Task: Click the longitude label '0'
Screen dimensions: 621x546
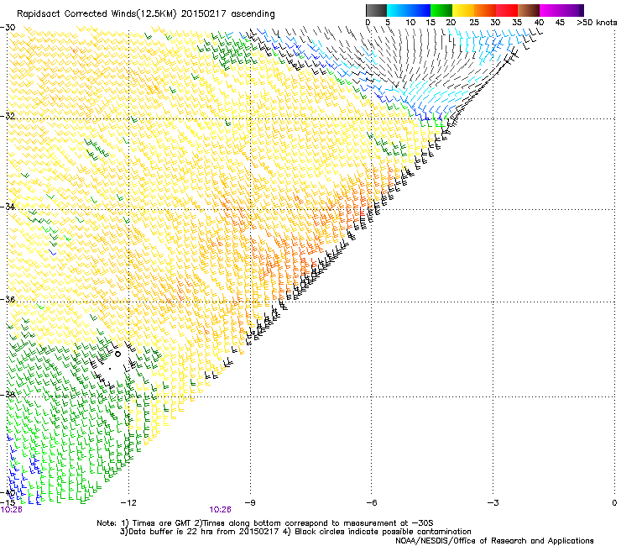Action: tap(614, 503)
